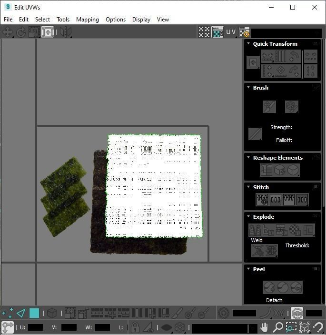Click the W coordinate input field

(x=102, y=327)
